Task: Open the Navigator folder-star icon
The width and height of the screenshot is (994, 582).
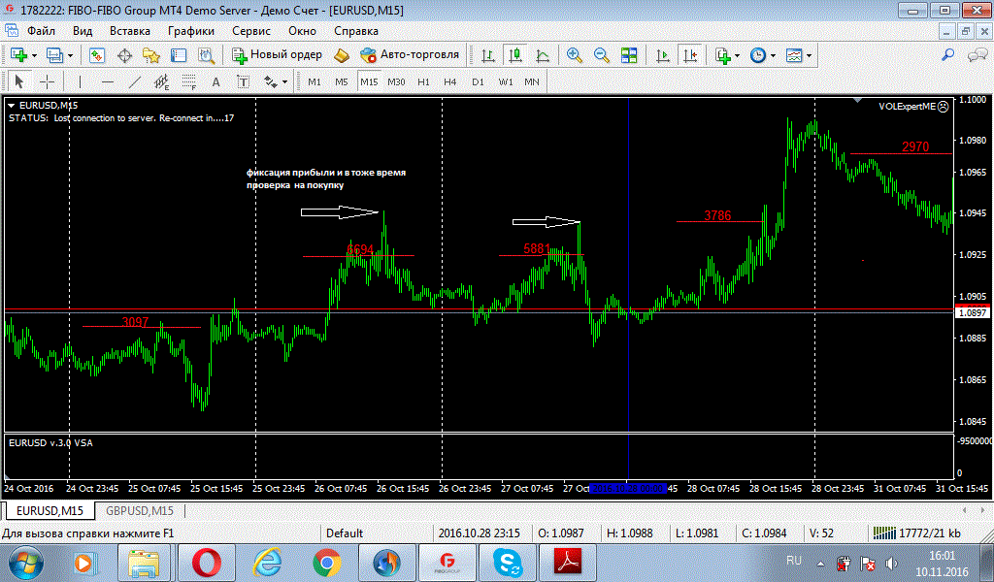Action: (150, 55)
